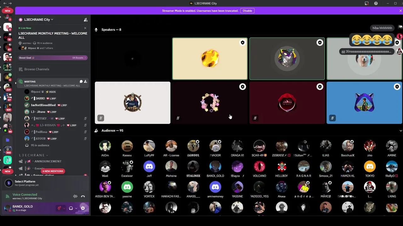Open the server with 366 notification badge
The image size is (403, 226).
[8, 150]
